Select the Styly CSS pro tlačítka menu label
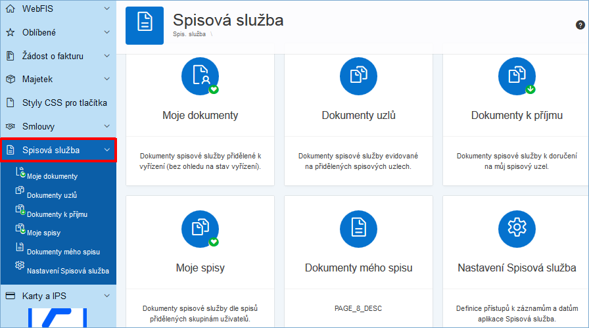Viewport: 589px width, 328px height. coord(64,103)
